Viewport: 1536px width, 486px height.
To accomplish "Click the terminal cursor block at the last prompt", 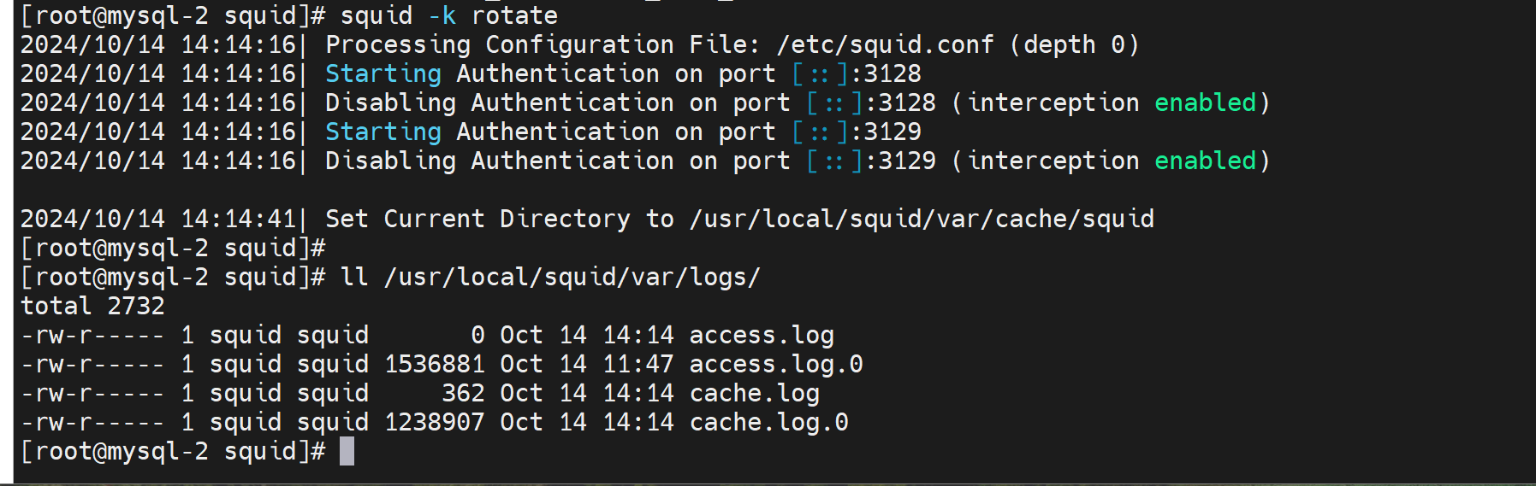I will (347, 451).
